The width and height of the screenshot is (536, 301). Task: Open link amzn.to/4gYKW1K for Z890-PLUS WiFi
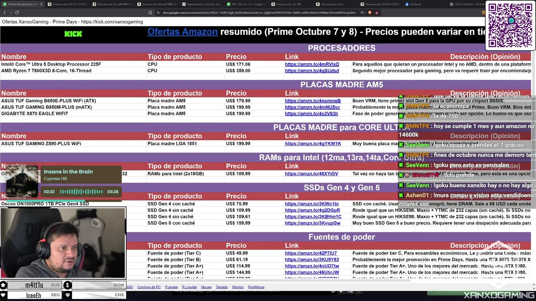(313, 143)
